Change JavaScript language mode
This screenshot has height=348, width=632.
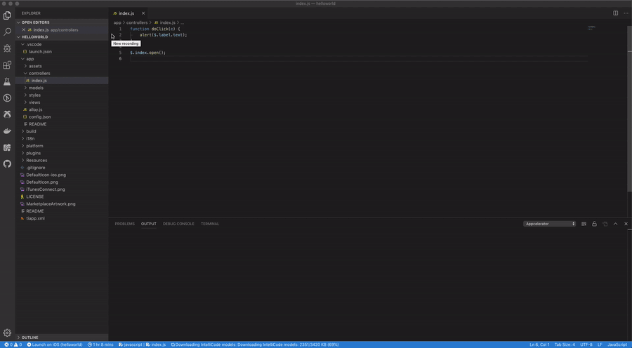click(x=617, y=344)
